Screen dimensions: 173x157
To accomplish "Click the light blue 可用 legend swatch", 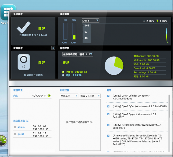I will point(63,75).
